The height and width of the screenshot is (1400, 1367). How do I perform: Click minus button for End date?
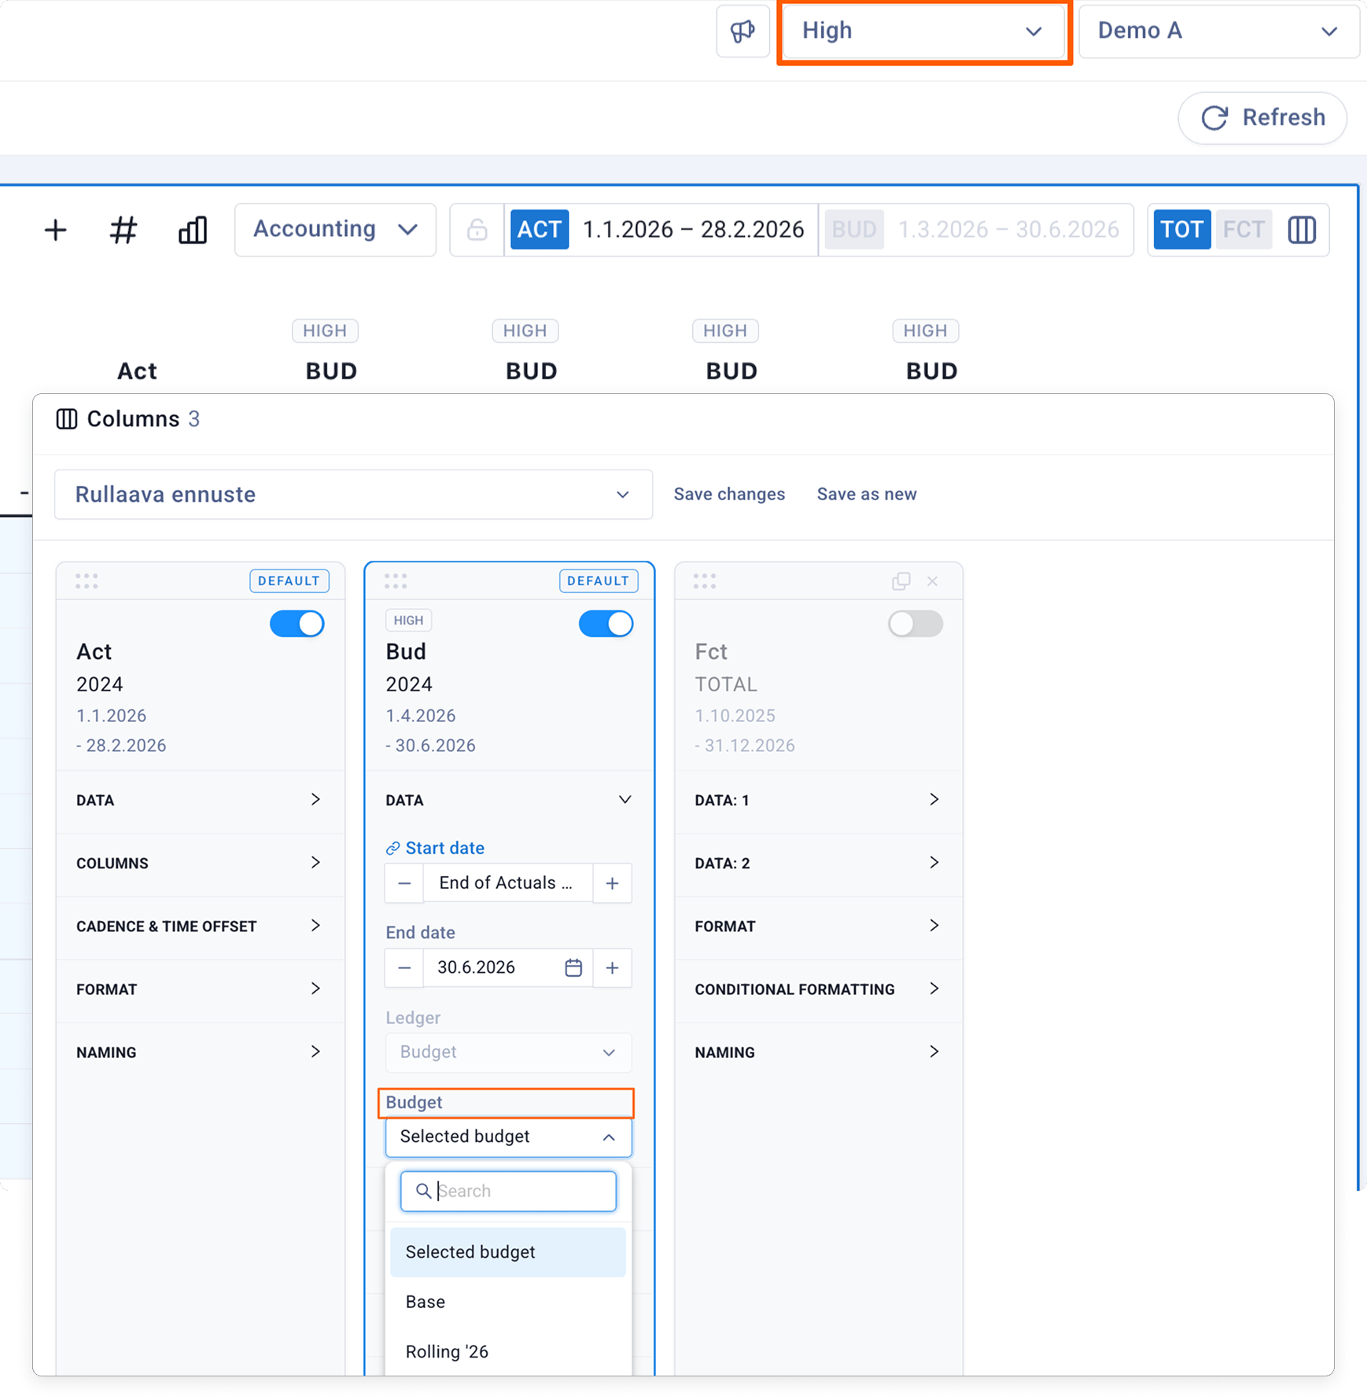tap(404, 967)
